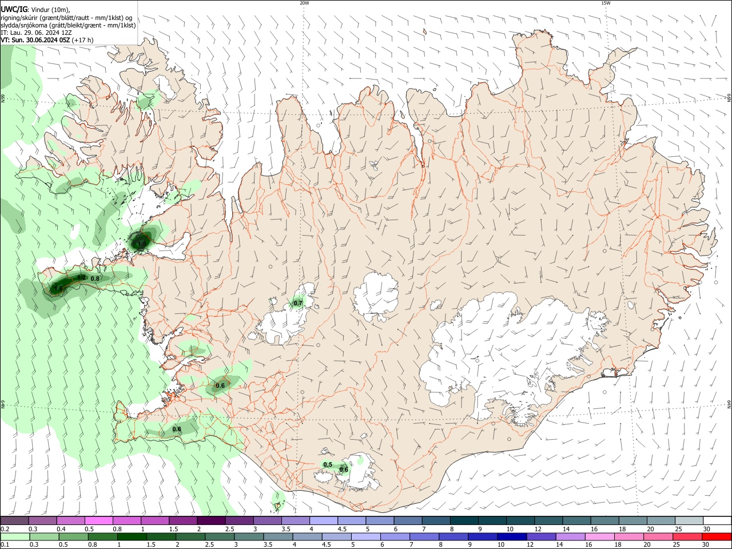Click the UWC/IG title text
Image resolution: width=732 pixels, height=549 pixels.
click(14, 10)
